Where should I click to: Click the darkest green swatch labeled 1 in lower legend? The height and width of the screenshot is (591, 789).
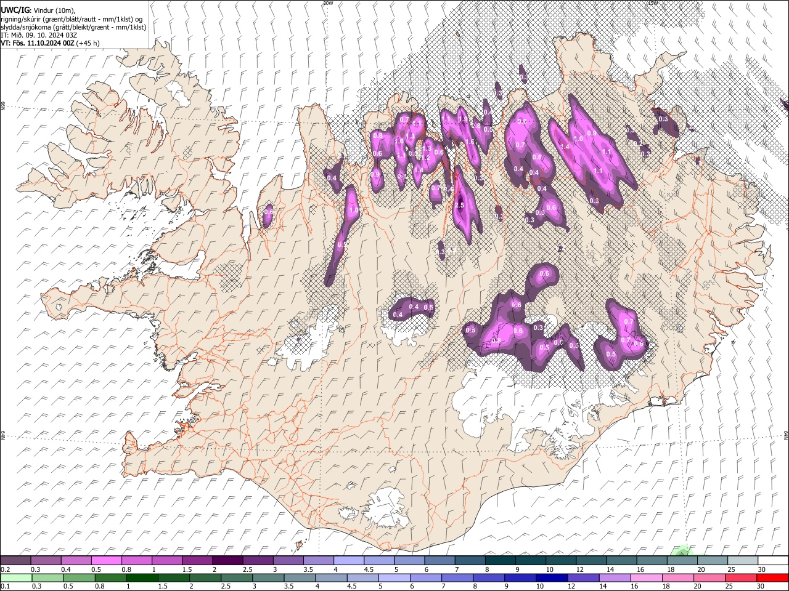click(142, 577)
